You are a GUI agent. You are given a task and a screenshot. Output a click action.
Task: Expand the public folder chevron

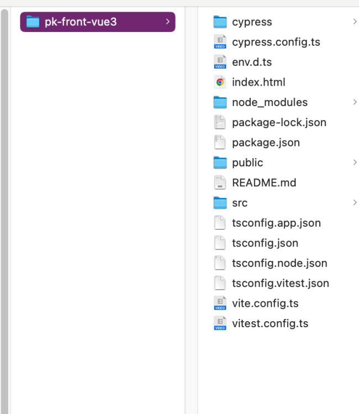354,163
